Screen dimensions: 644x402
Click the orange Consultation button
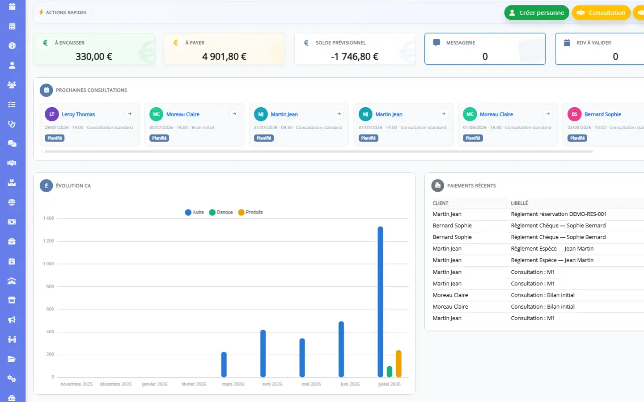(x=602, y=13)
